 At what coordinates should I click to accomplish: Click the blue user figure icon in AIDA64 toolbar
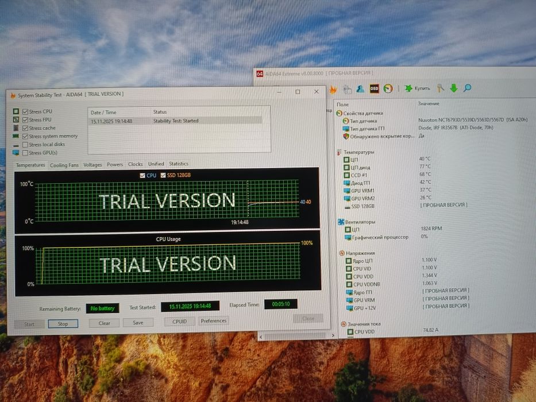[360, 89]
